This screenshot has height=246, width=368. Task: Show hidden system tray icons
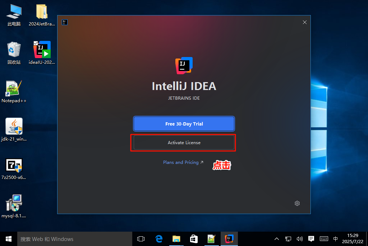click(x=277, y=239)
